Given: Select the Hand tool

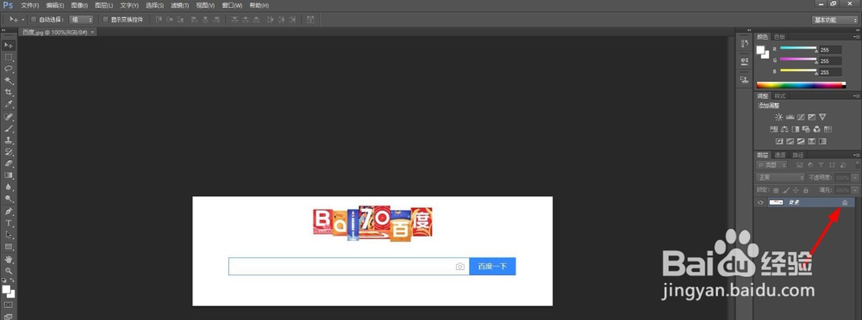Looking at the screenshot, I should [9, 259].
